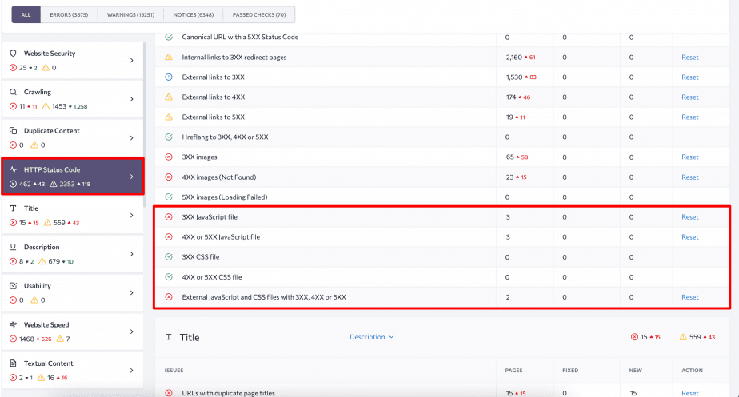Click the Textual Content document icon
The width and height of the screenshot is (739, 397).
(13, 363)
